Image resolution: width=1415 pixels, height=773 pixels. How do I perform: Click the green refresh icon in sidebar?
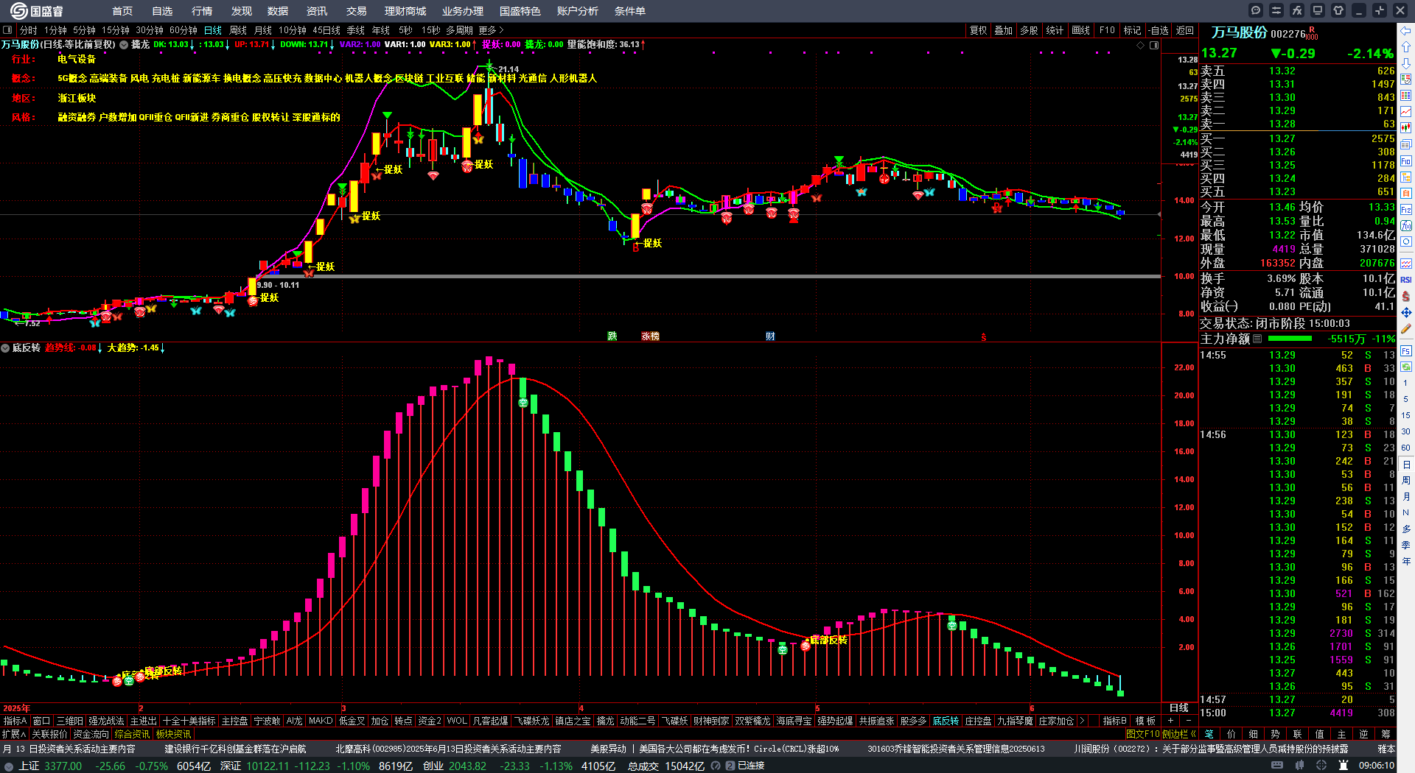pos(1406,366)
